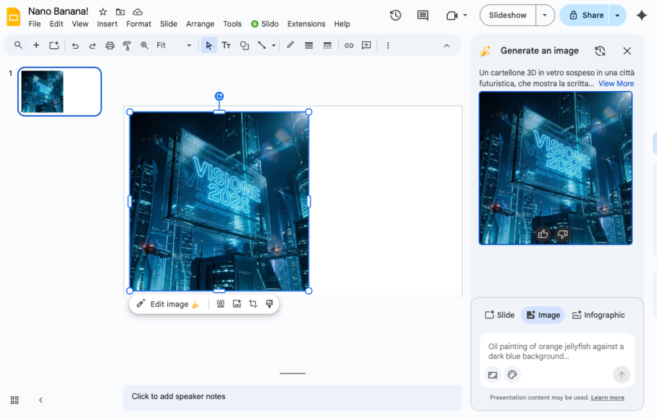Open the Arrange menu
The height and width of the screenshot is (418, 657).
(x=200, y=24)
